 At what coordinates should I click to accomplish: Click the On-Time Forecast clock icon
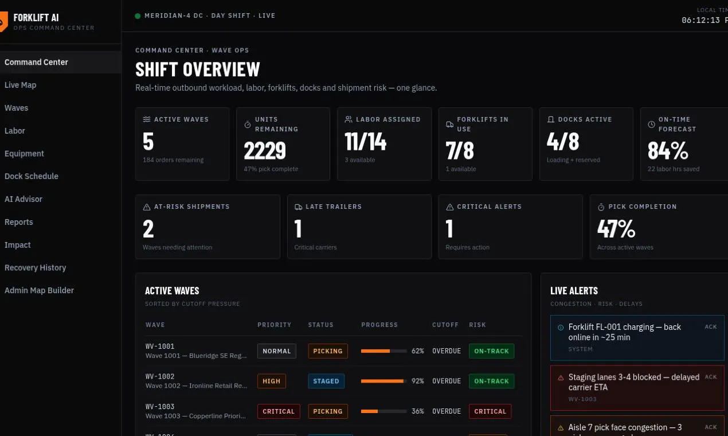pos(651,124)
